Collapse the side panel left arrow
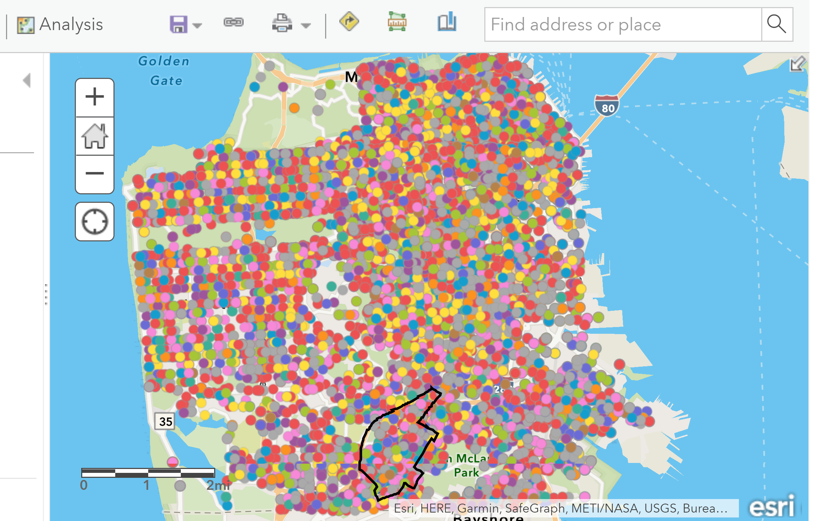Viewport: 813px width, 521px height. coord(27,80)
